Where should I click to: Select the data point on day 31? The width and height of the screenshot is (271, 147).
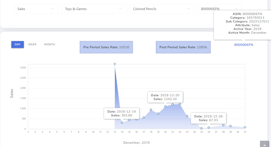[x=245, y=128]
